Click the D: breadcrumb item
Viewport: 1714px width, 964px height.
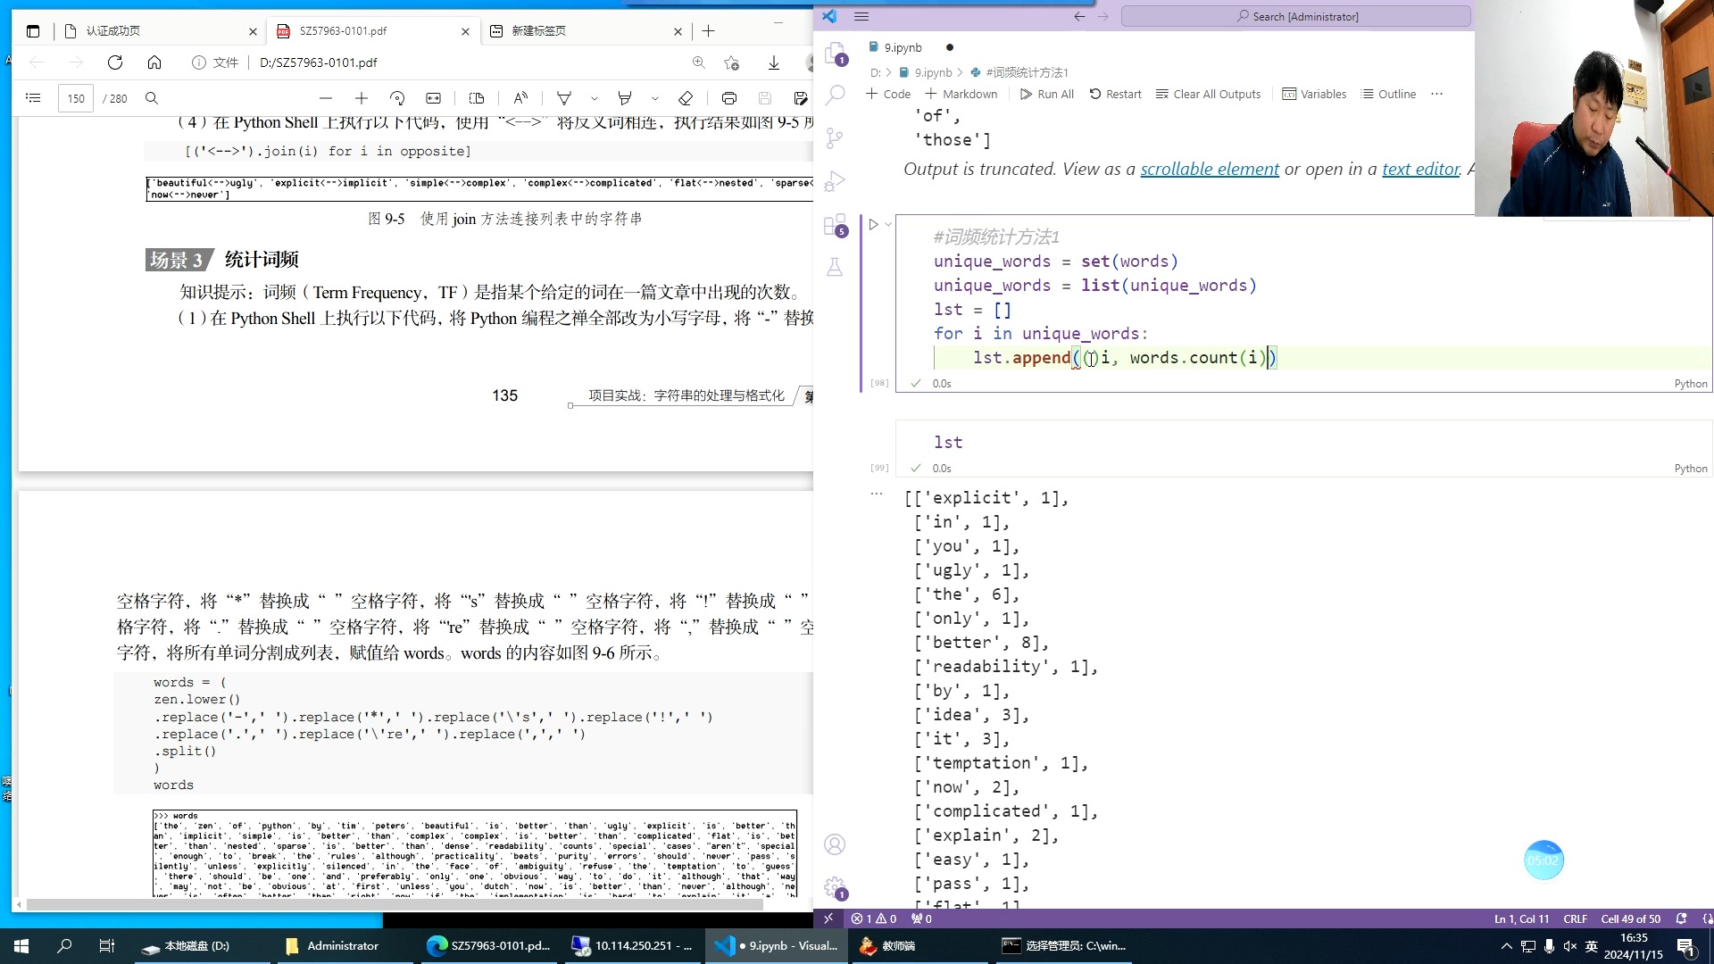[x=875, y=72]
